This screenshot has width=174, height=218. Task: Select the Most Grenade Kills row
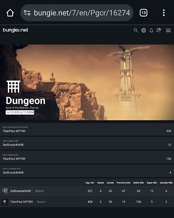(87, 171)
